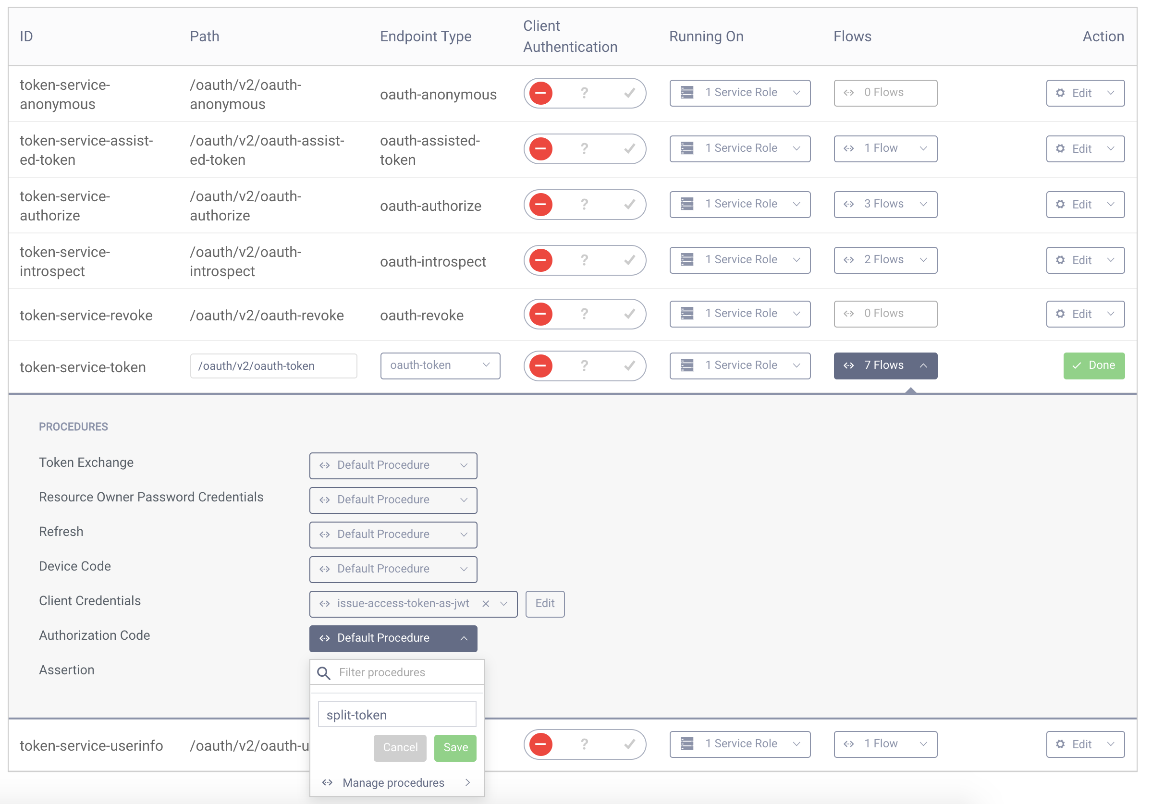Disable client authentication for token-service-token
Screen dimensions: 1152x804
point(540,365)
